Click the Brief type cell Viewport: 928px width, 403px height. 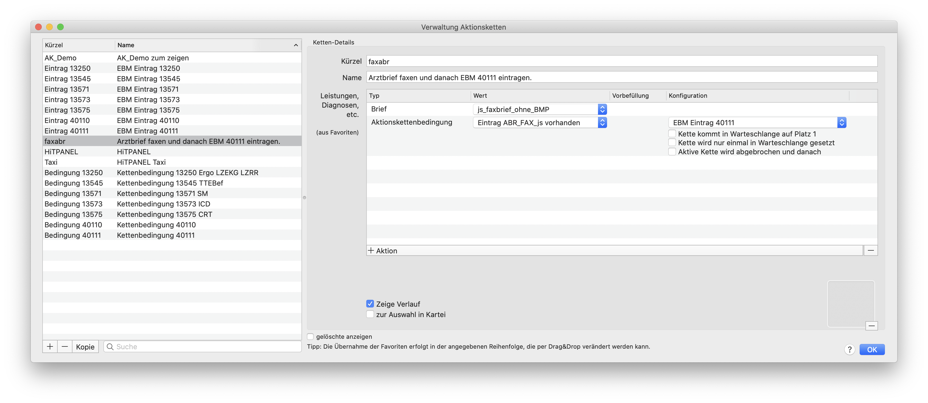pos(379,109)
